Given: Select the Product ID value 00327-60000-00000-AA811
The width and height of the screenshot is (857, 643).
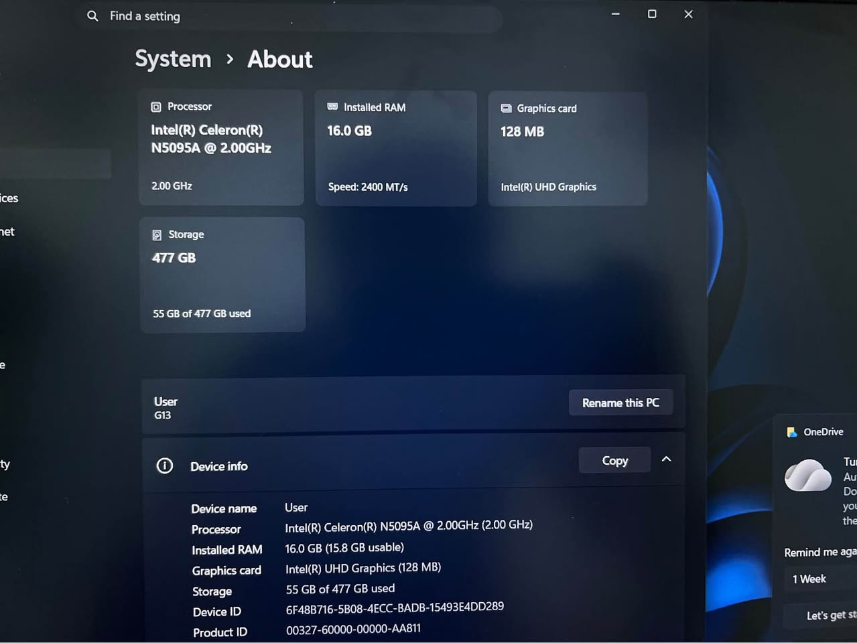Looking at the screenshot, I should pyautogui.click(x=353, y=629).
